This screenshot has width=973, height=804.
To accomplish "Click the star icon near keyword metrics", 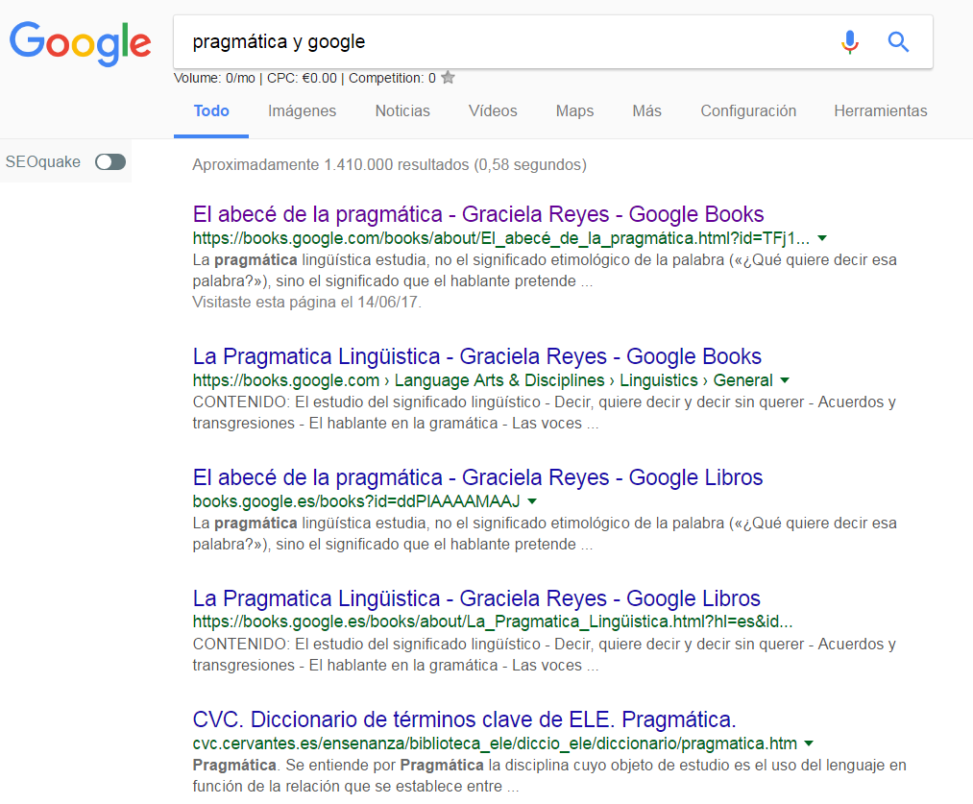I will (448, 76).
